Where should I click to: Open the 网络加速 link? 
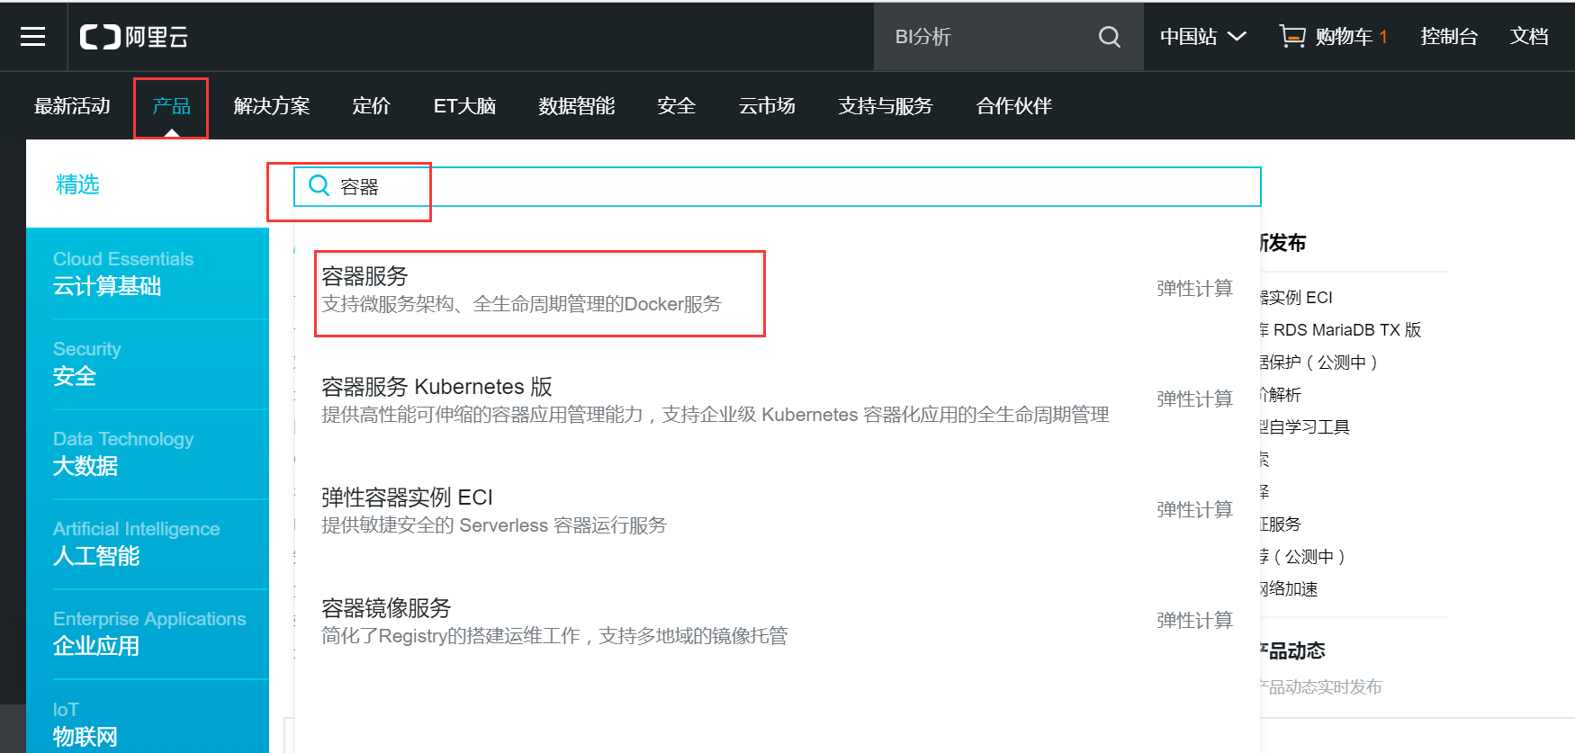tap(1289, 589)
